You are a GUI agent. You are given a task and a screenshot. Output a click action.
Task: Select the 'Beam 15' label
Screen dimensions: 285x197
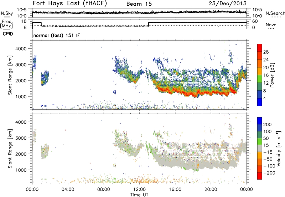(139, 4)
